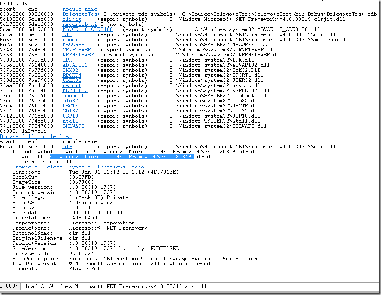Open MSVCR110_CLR0400 module link
The image size is (381, 295).
pos(88,29)
